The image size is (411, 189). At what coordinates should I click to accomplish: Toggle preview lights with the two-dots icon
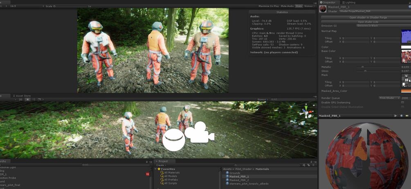coord(407,116)
